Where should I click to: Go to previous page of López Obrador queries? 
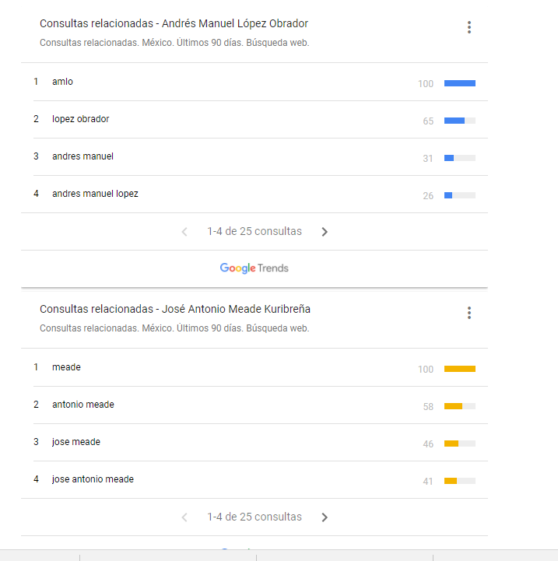click(184, 232)
